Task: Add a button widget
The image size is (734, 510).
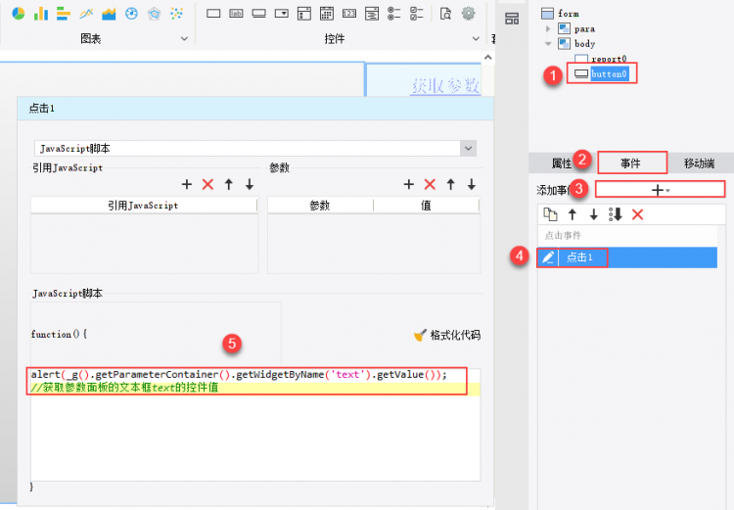Action: pos(259,14)
